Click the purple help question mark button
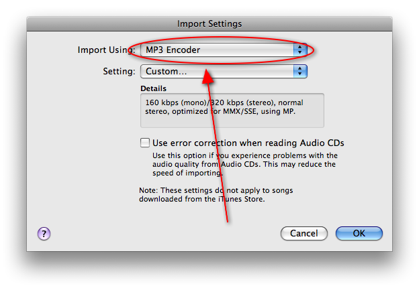 click(x=44, y=234)
